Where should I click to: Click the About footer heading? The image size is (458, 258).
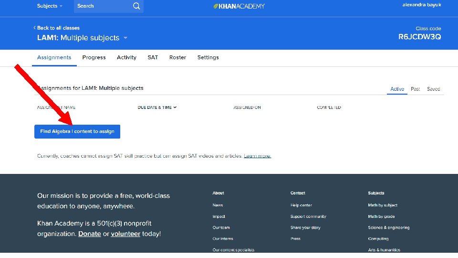coord(218,193)
